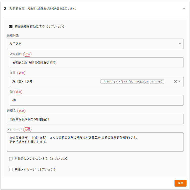Collapse the 対象者設定 section chevron
Image resolution: width=190 pixels, height=190 pixels.
coord(184,9)
